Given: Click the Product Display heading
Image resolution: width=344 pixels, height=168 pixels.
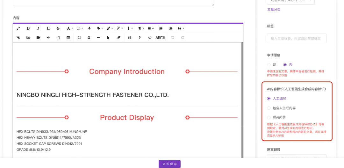Looking at the screenshot, I should pyautogui.click(x=127, y=118).
